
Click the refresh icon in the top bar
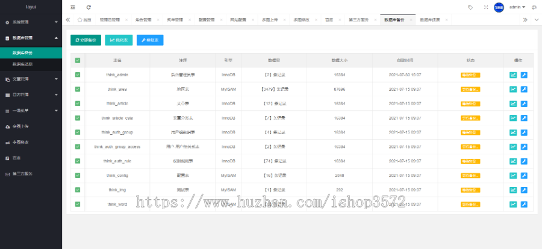point(89,7)
